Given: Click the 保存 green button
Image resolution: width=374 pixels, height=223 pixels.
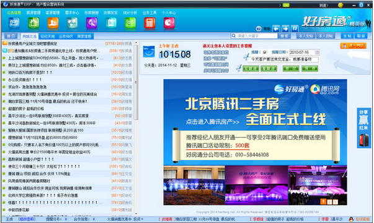Looking at the screenshot, I should point(310,69).
